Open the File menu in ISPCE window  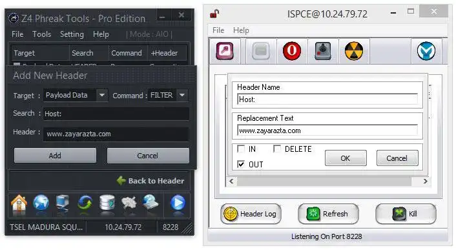click(218, 30)
